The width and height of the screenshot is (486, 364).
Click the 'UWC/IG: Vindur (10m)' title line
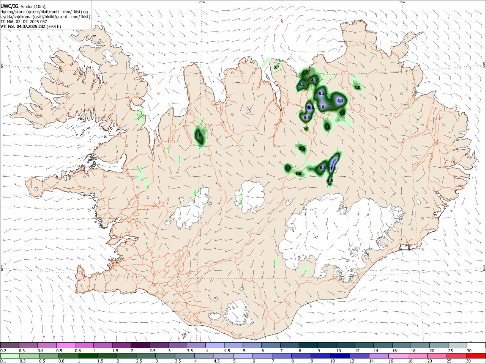point(23,6)
